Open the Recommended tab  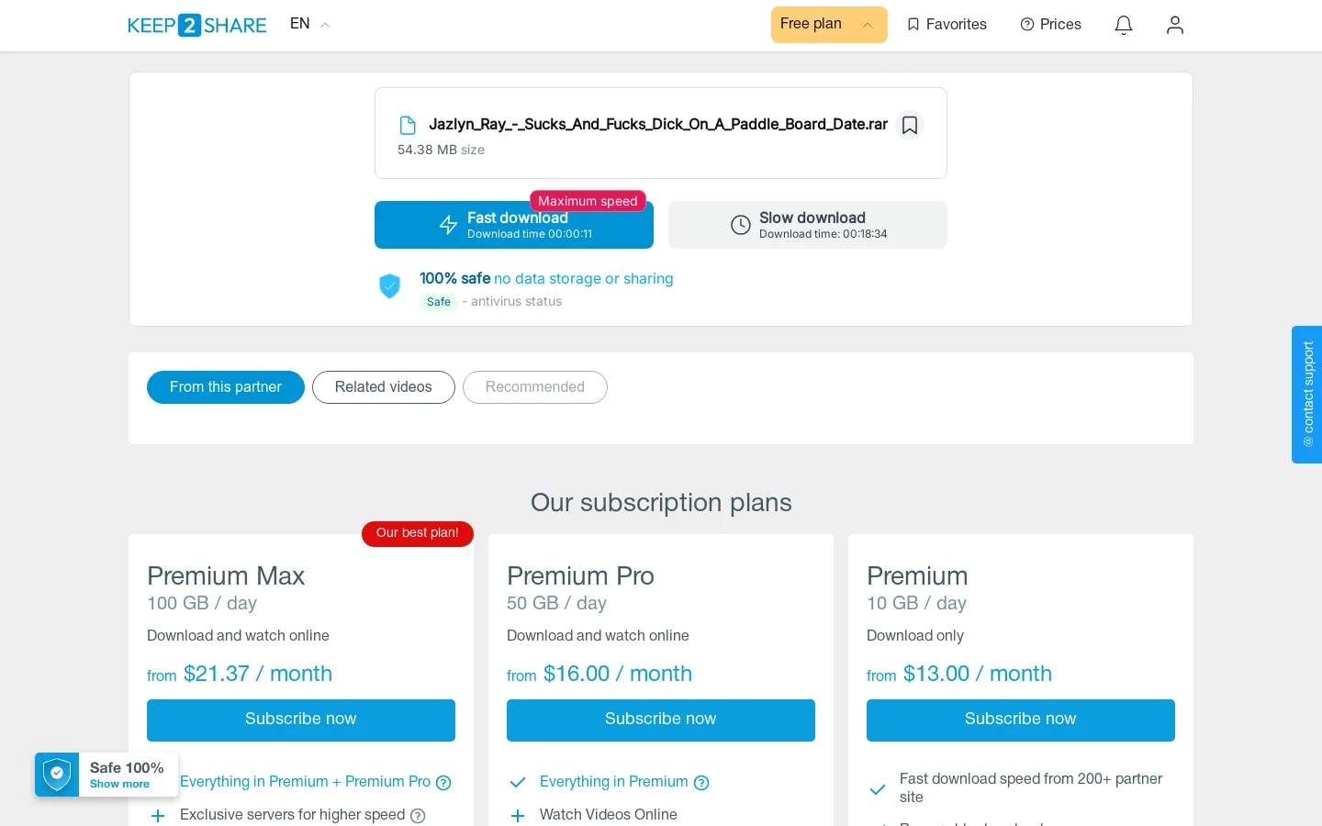point(535,387)
